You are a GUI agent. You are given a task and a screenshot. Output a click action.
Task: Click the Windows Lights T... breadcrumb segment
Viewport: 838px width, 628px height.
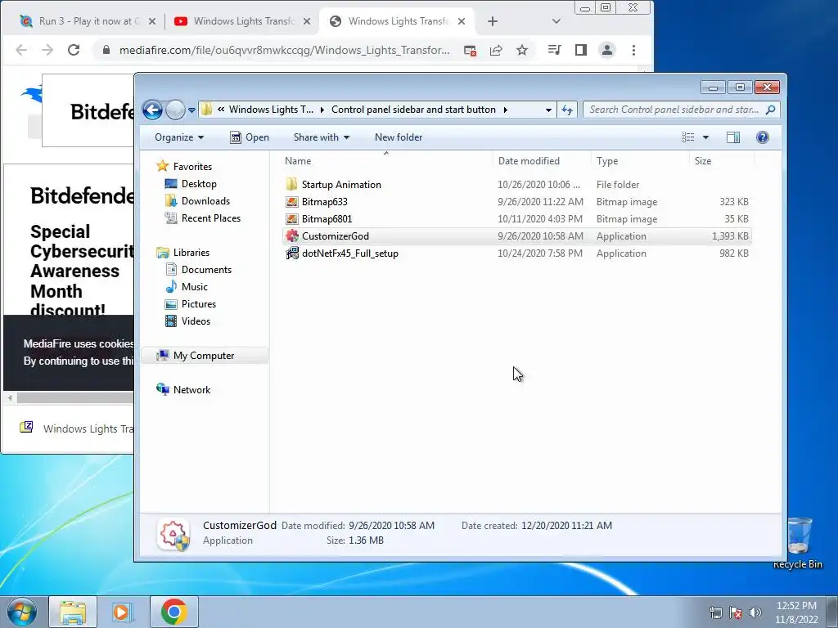[x=271, y=110]
